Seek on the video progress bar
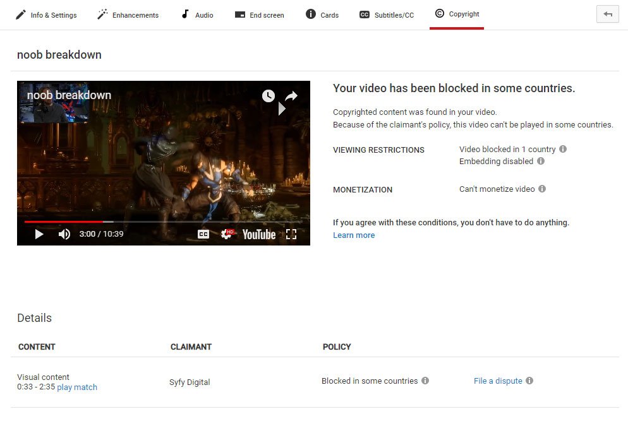This screenshot has height=426, width=628. 164,222
